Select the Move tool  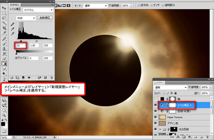pyautogui.click(x=4, y=8)
